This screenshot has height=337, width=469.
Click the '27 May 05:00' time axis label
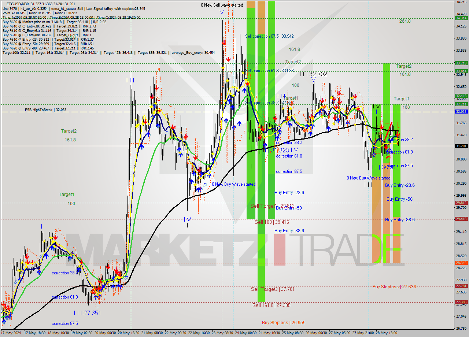click(x=339, y=333)
